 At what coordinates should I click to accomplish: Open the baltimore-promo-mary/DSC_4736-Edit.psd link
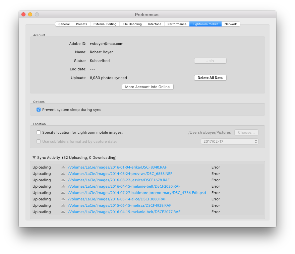[137, 193]
